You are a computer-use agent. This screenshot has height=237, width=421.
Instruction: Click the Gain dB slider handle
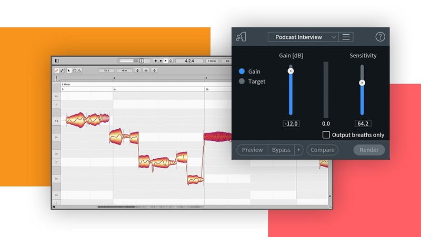click(290, 71)
